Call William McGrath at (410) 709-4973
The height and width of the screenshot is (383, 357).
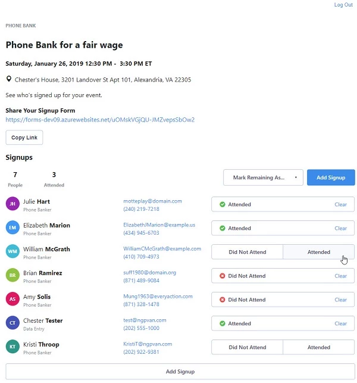tap(141, 257)
